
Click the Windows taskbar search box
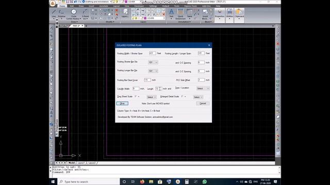click(89, 181)
